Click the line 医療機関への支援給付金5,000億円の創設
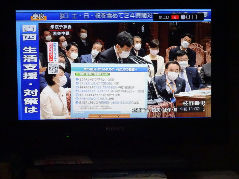 point(109,103)
